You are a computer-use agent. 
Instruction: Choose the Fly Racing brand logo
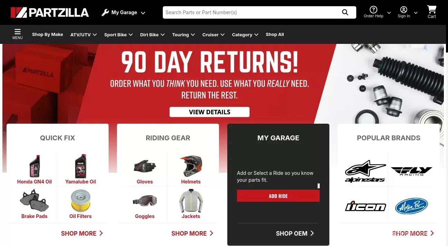click(x=411, y=171)
